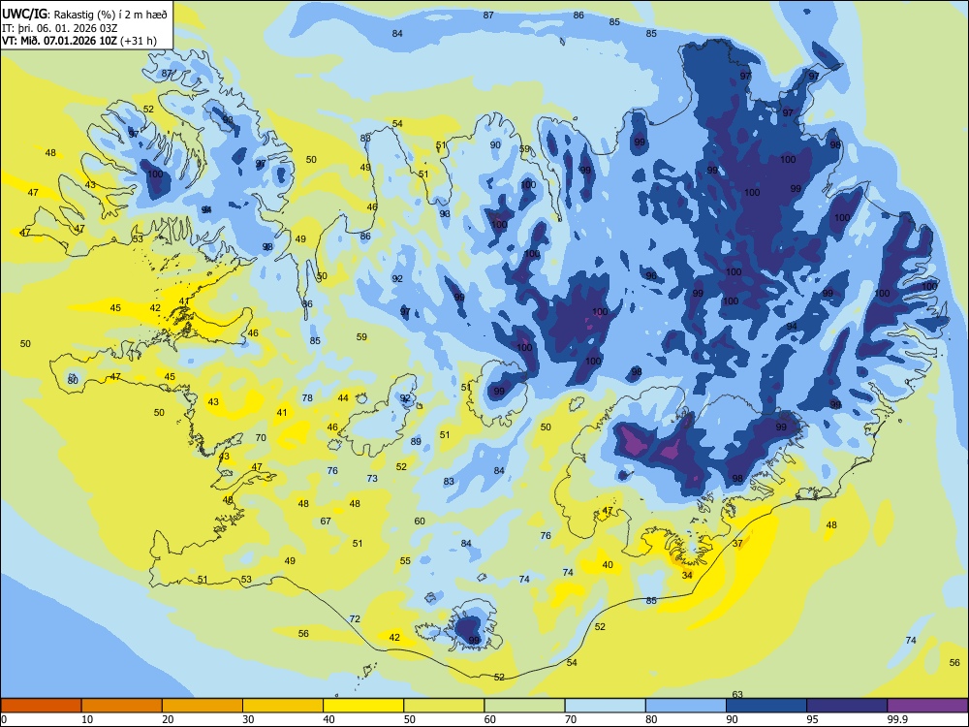Pick the 20–30 legend color swatch
The width and height of the screenshot is (969, 727).
(203, 706)
